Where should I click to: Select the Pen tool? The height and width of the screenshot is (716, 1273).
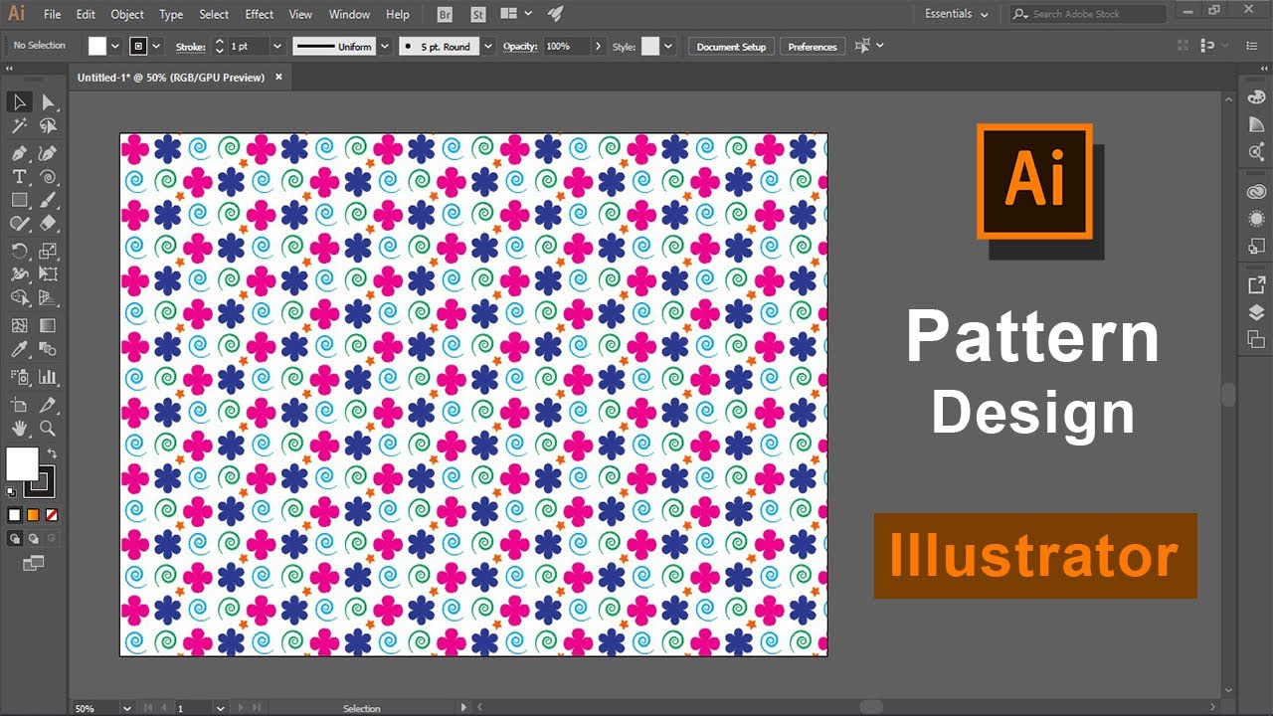coord(19,153)
